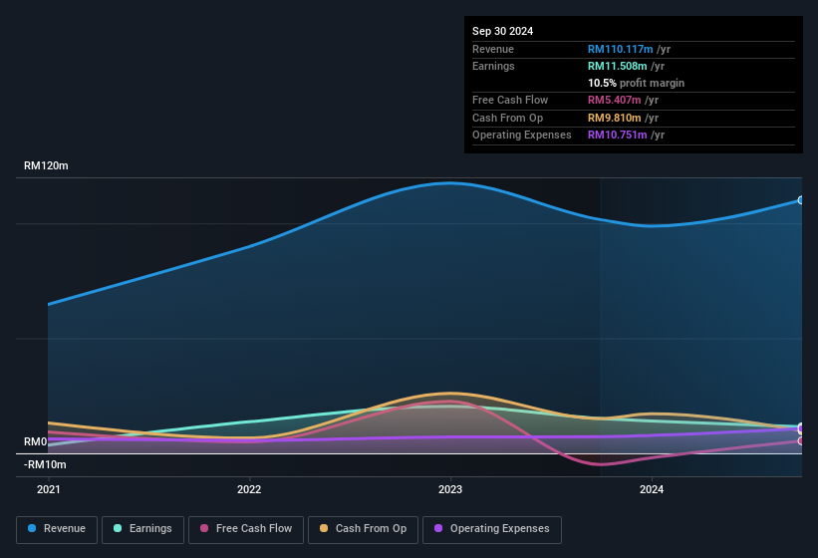Toggle the Free Cash Flow legend button
This screenshot has width=818, height=558.
point(246,530)
